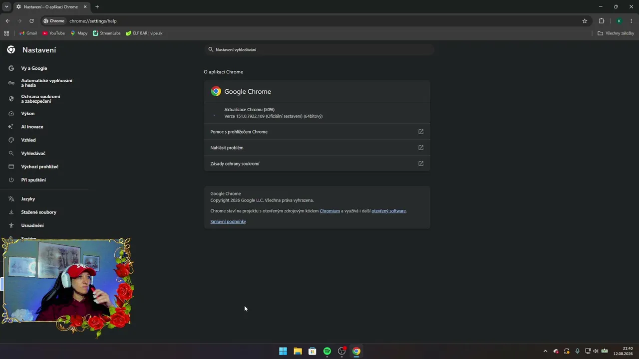Click the Aktualizace Chromu (50%) status text
The image size is (639, 359).
click(249, 110)
